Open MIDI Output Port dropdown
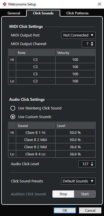This screenshot has width=104, height=216. pyautogui.click(x=78, y=35)
